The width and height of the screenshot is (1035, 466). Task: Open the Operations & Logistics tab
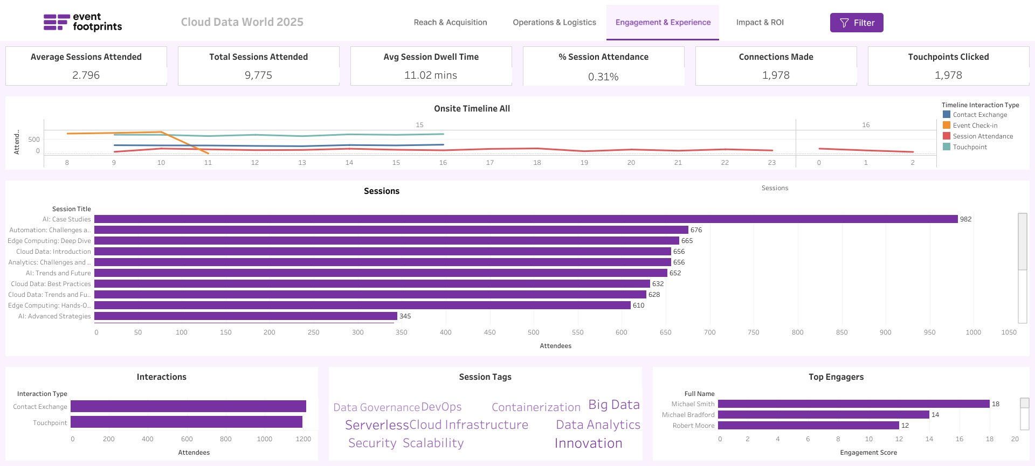pyautogui.click(x=554, y=22)
